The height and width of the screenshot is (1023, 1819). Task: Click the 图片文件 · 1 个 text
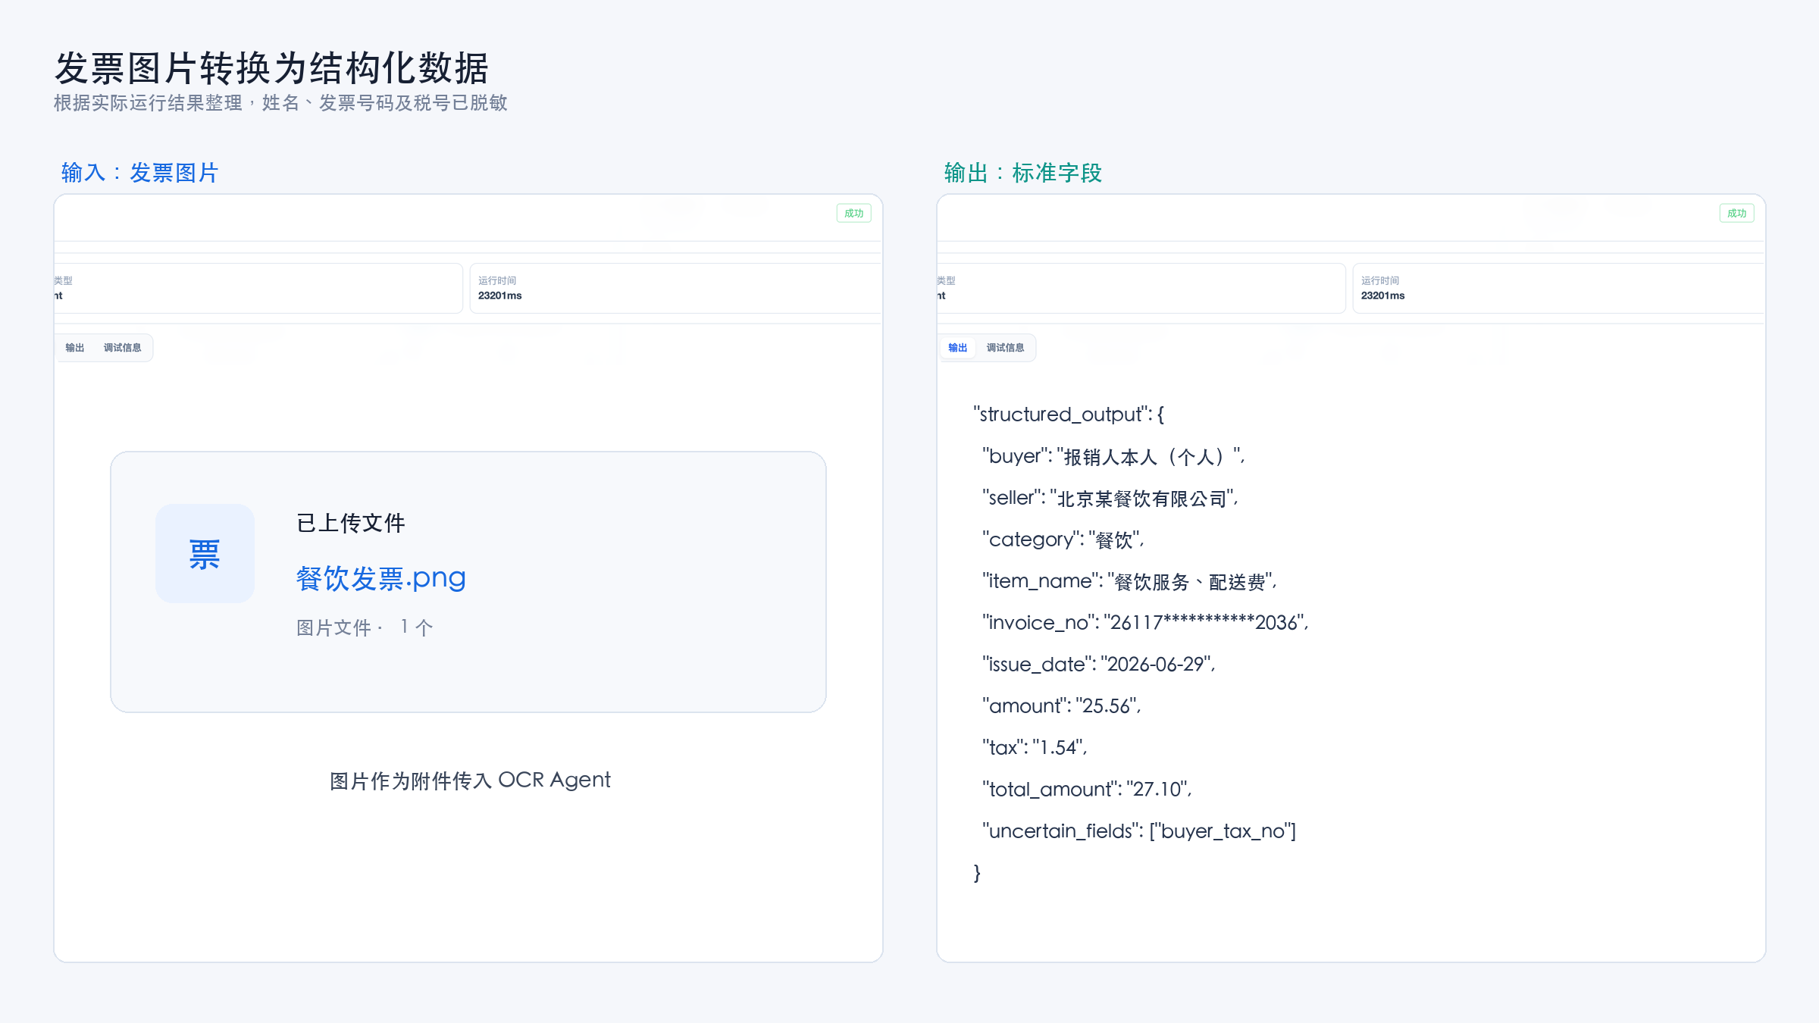[x=365, y=627]
